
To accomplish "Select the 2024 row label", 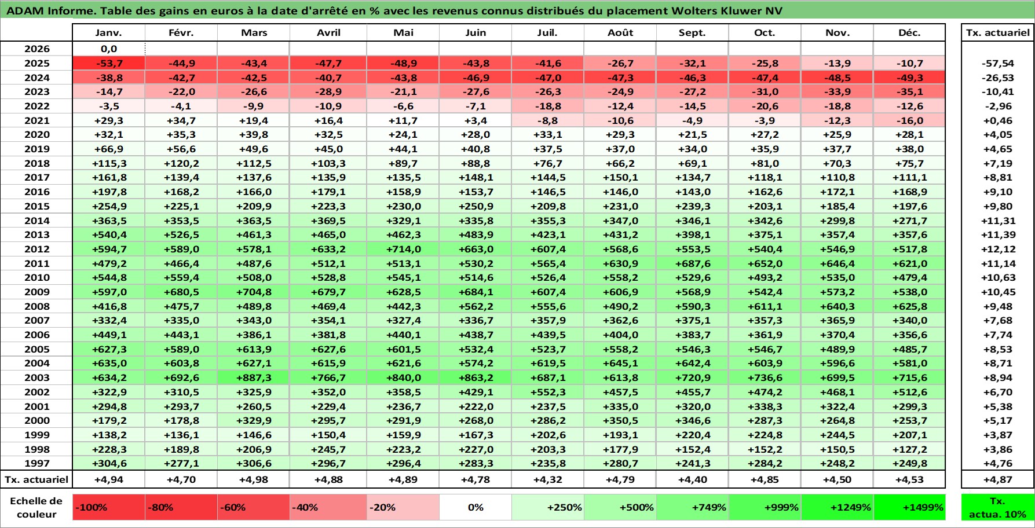I will 37,78.
